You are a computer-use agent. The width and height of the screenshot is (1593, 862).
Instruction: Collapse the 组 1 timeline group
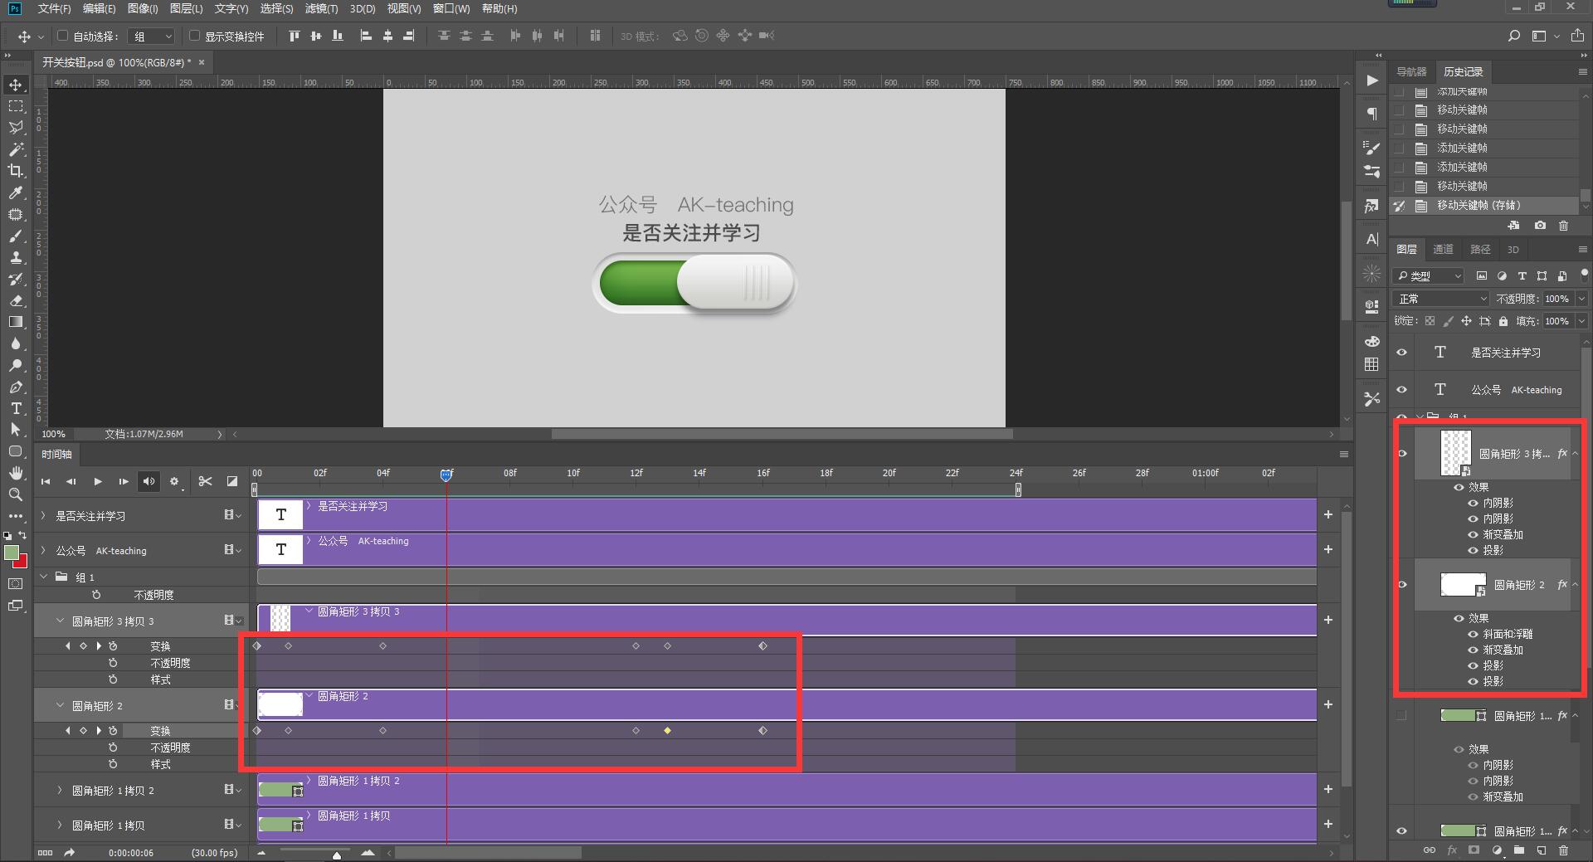point(43,577)
